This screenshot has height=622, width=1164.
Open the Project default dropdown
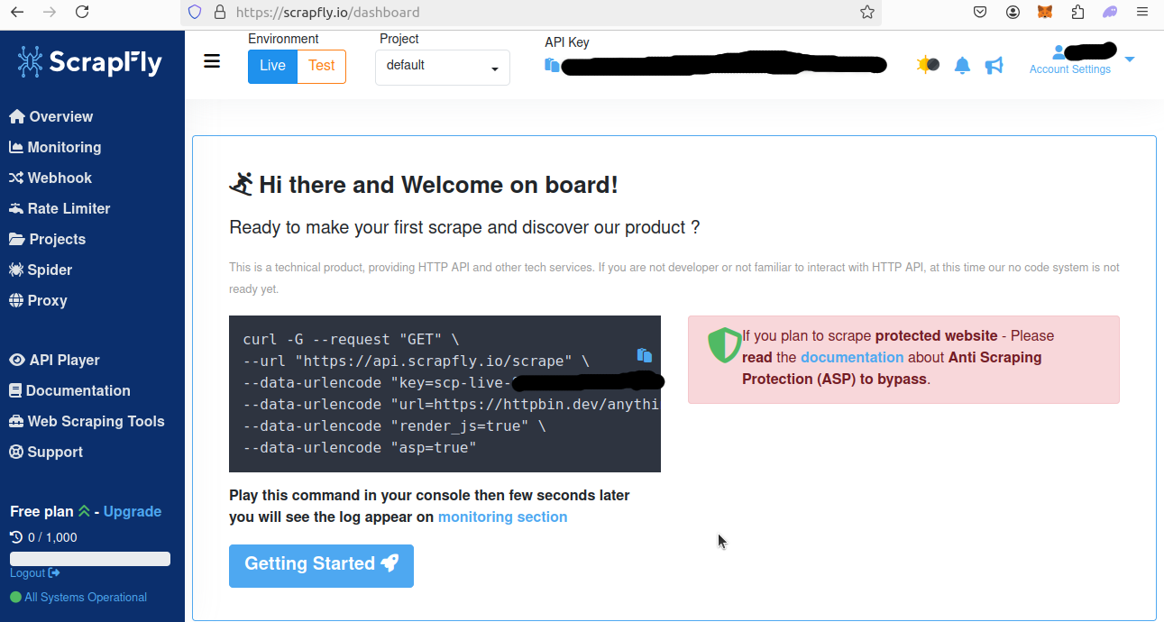443,68
